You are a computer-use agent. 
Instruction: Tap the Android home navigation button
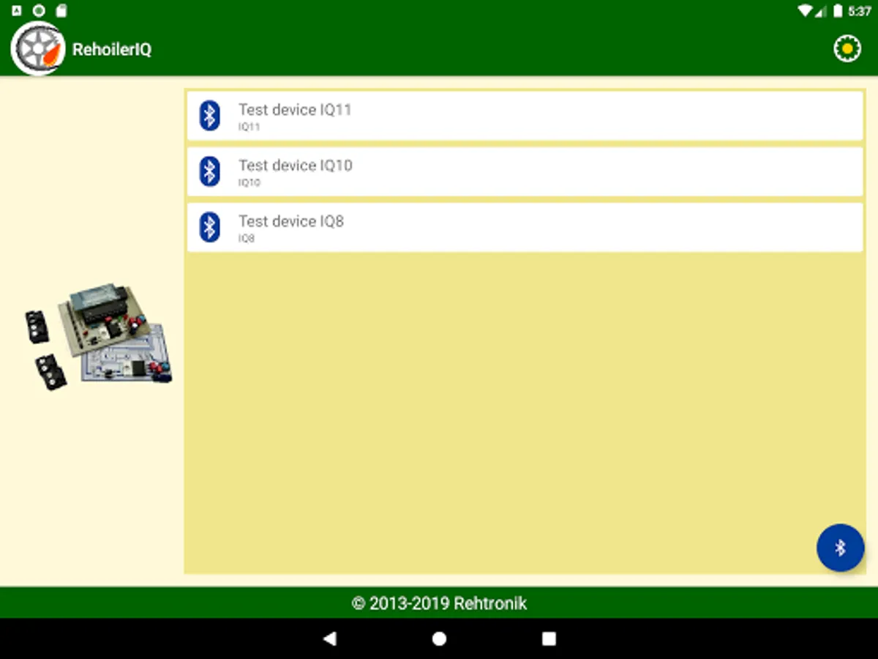pyautogui.click(x=439, y=638)
